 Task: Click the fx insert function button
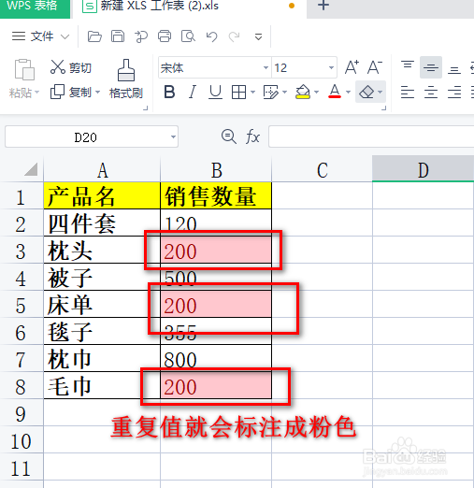coord(252,136)
